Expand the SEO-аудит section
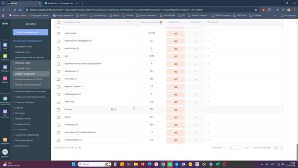298x168 pixels. [13, 113]
